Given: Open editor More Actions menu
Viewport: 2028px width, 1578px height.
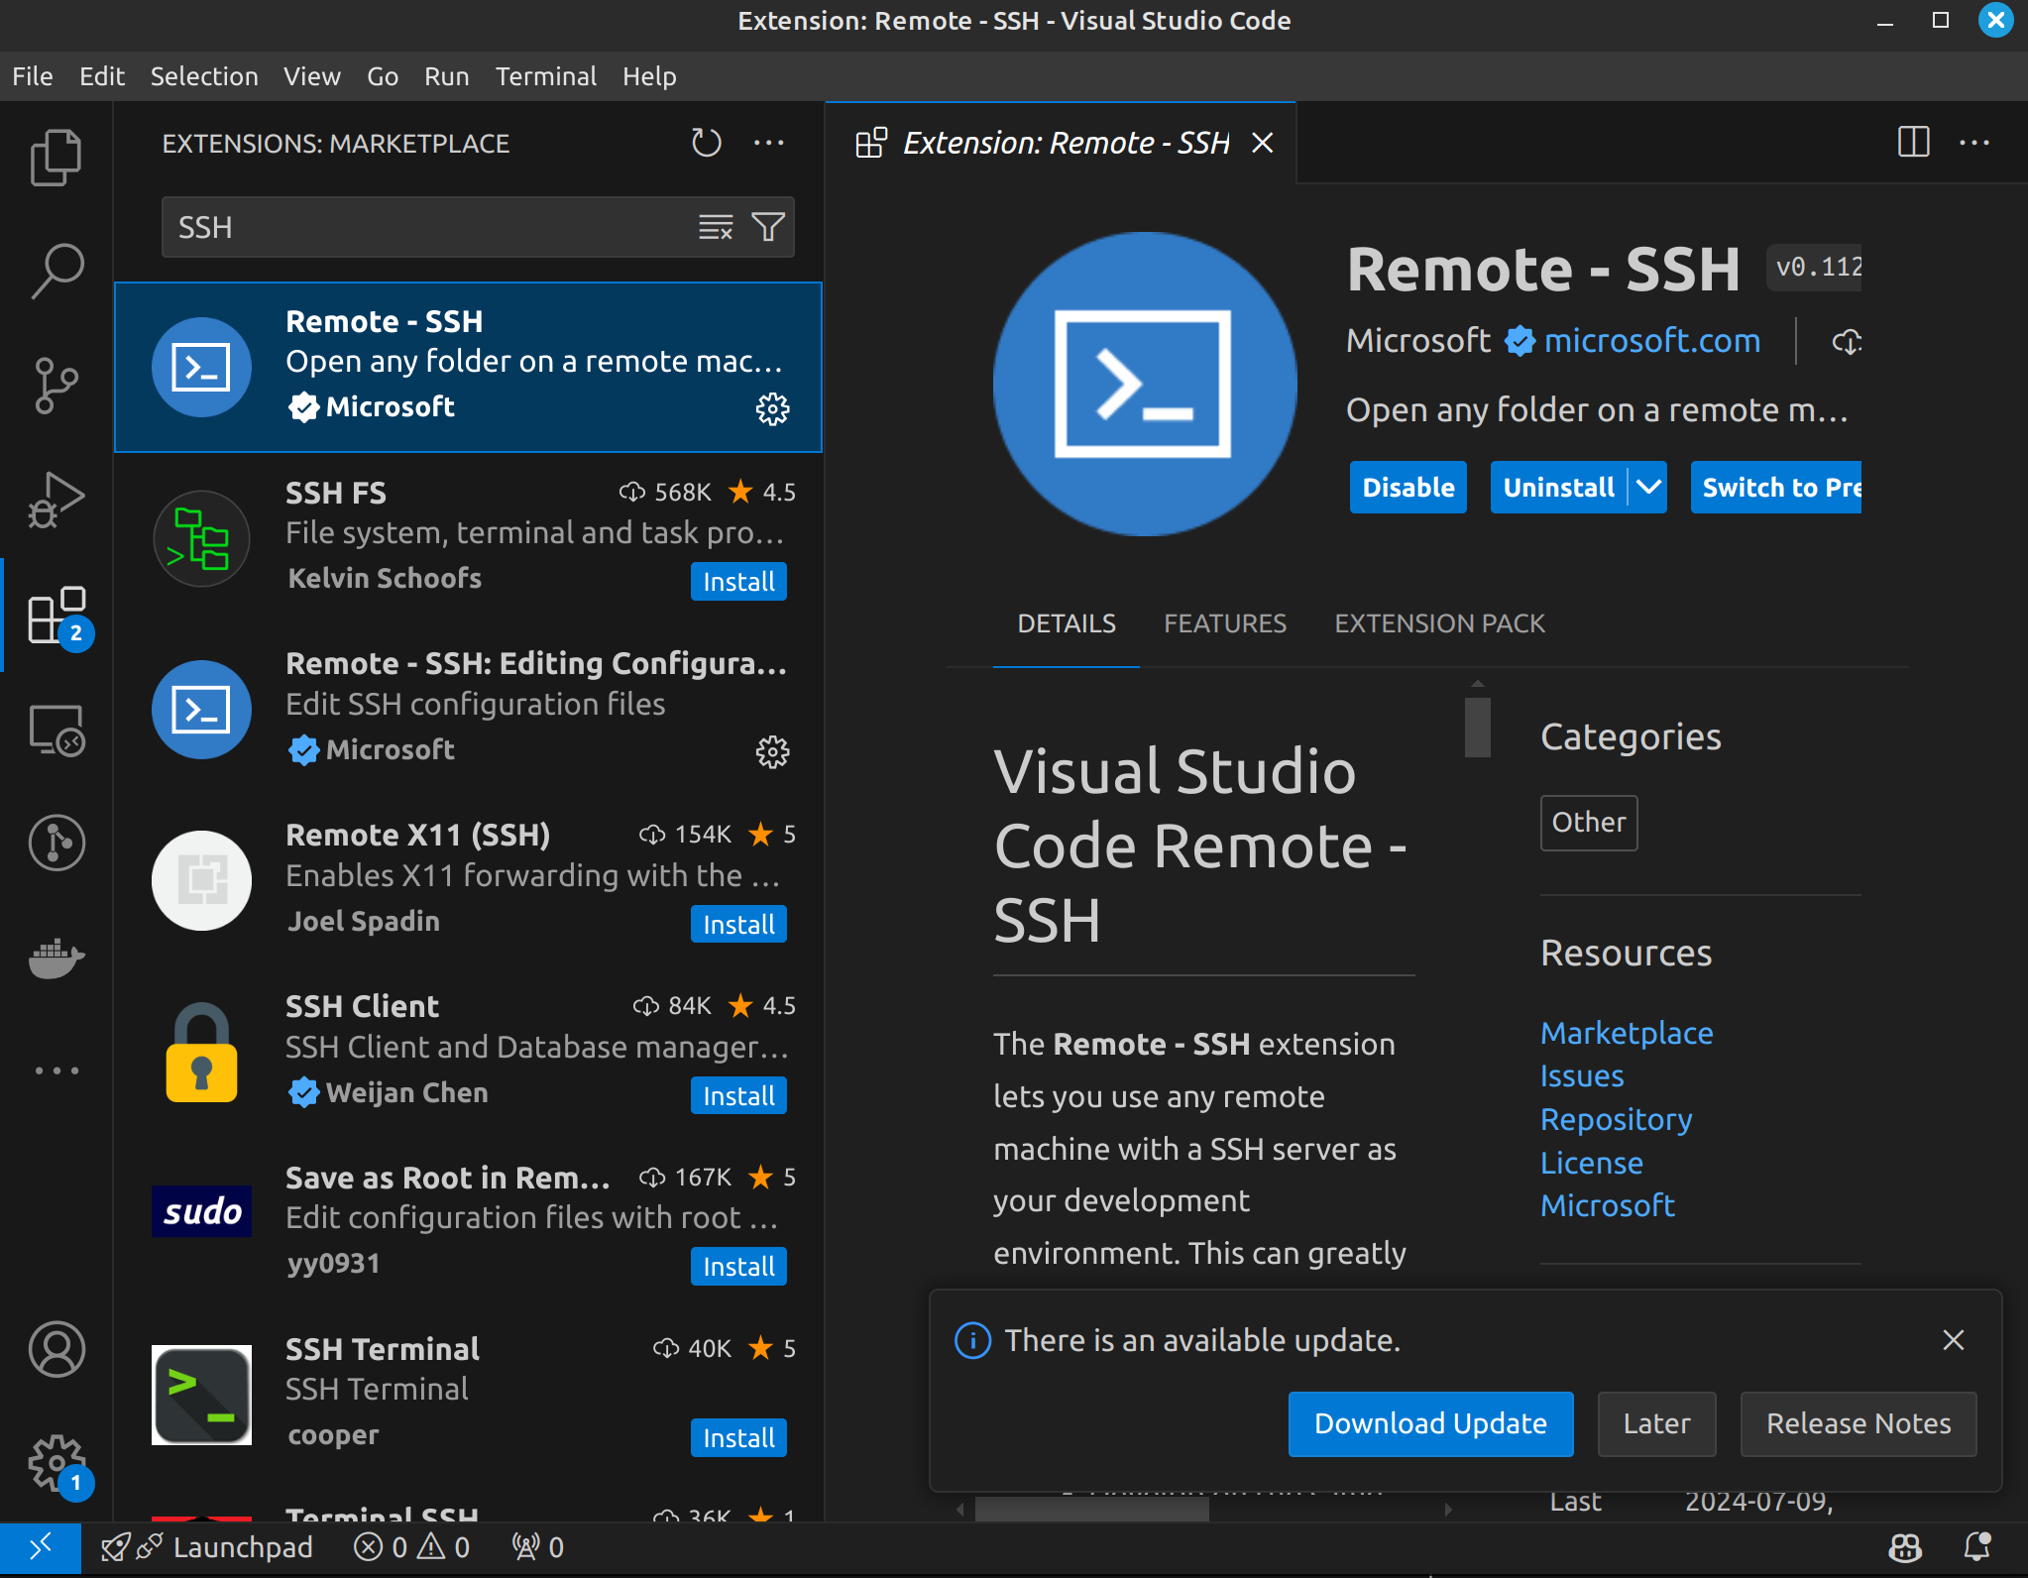Looking at the screenshot, I should coord(1974,143).
